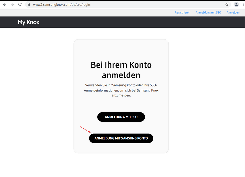Image resolution: width=245 pixels, height=177 pixels.
Task: Click ANMELDUNG MIT SAMSUNG KONTO button
Action: [121, 138]
